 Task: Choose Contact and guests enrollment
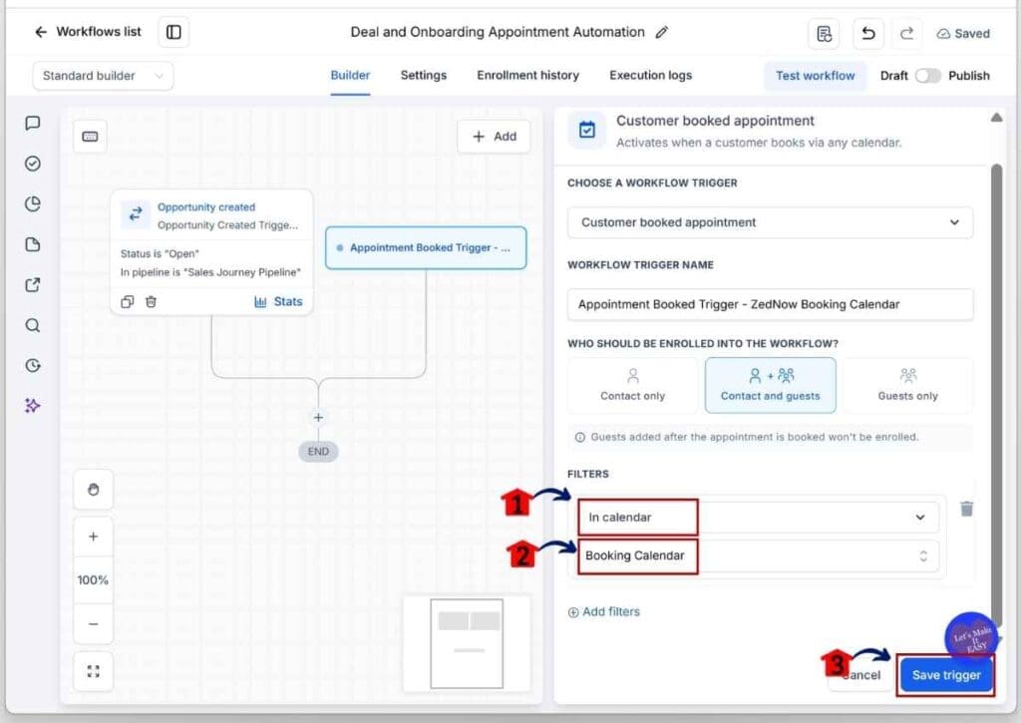click(771, 386)
